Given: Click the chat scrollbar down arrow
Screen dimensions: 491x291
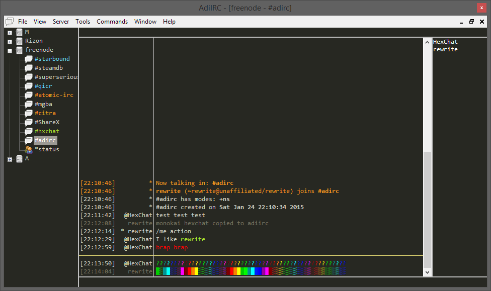Looking at the screenshot, I should [428, 272].
